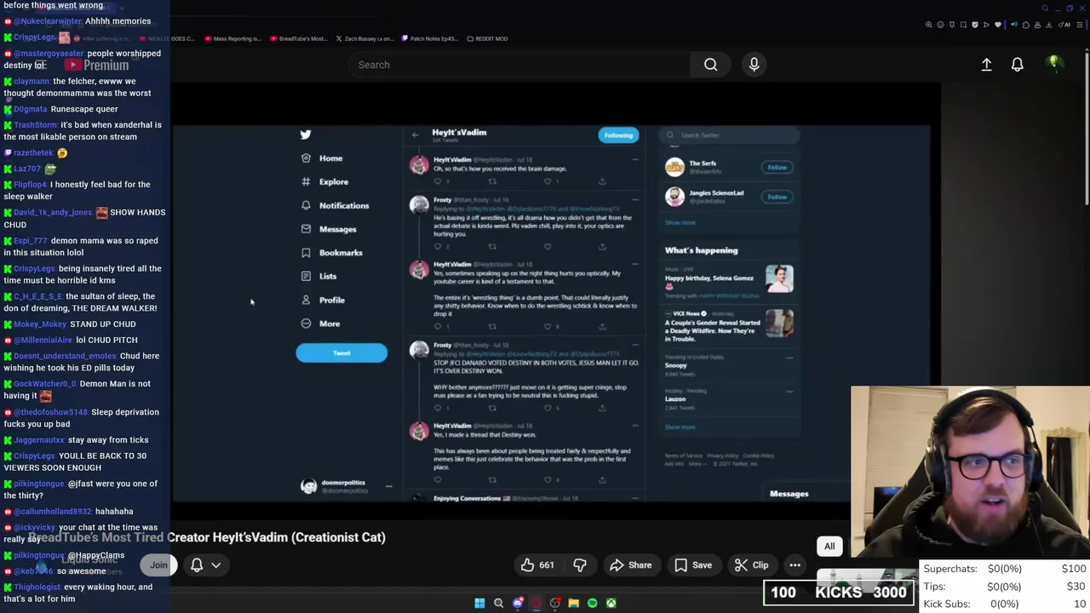The height and width of the screenshot is (613, 1090).
Task: Click the browser pin toolbar icon
Action: pos(952,25)
